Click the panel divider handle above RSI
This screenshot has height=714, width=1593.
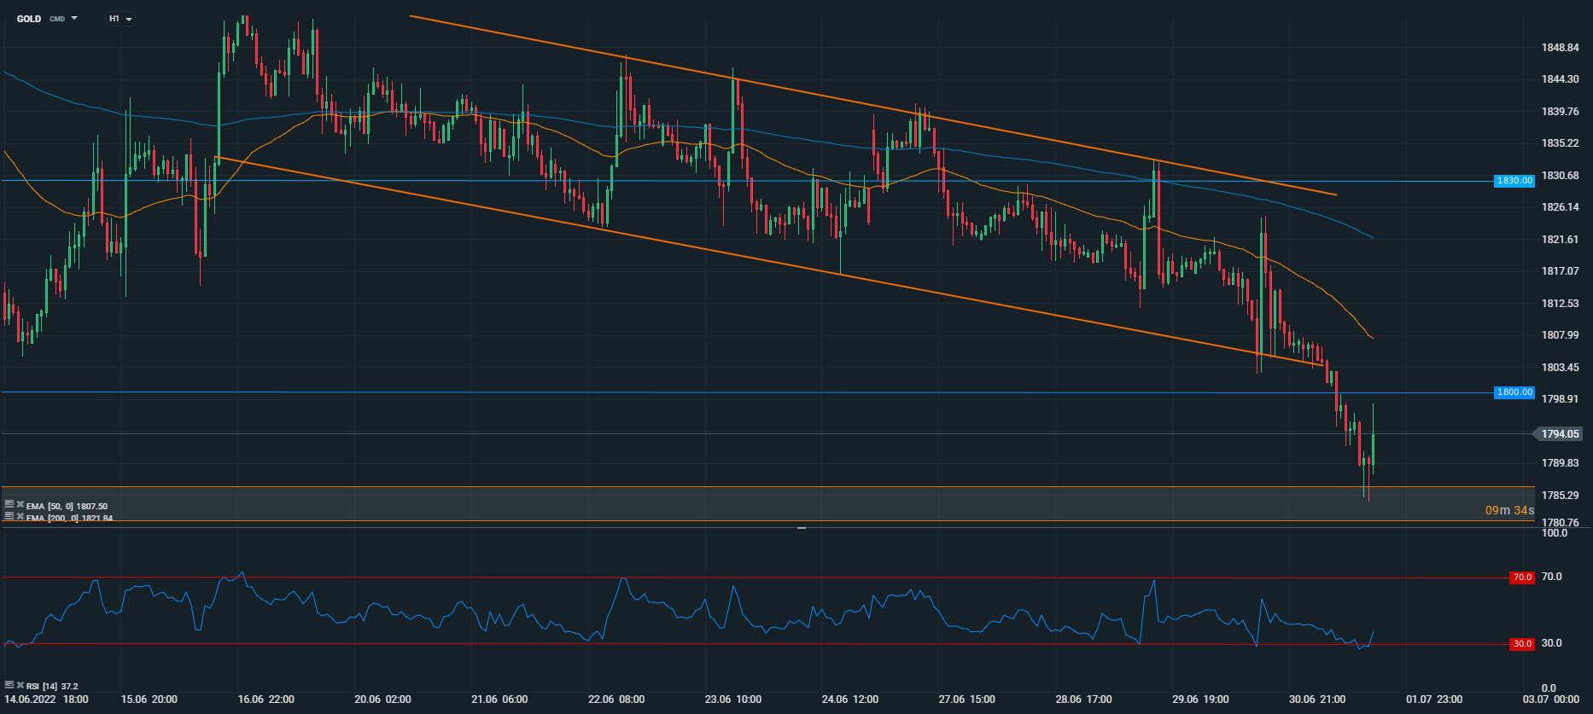coord(802,528)
